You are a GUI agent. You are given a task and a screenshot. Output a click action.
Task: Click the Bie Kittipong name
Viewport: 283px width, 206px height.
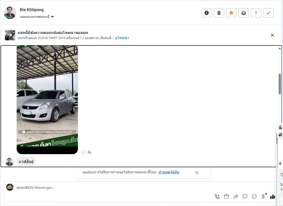32,10
